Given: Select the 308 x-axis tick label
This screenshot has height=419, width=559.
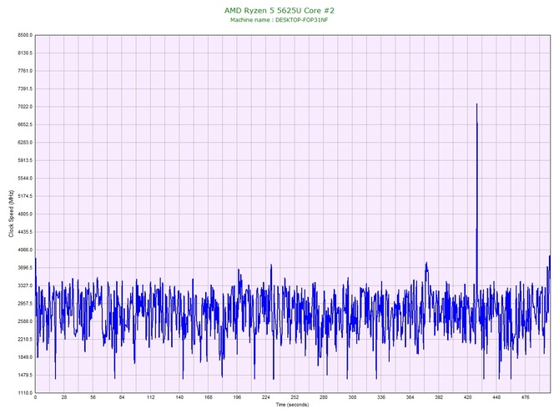Looking at the screenshot, I should click(352, 397).
